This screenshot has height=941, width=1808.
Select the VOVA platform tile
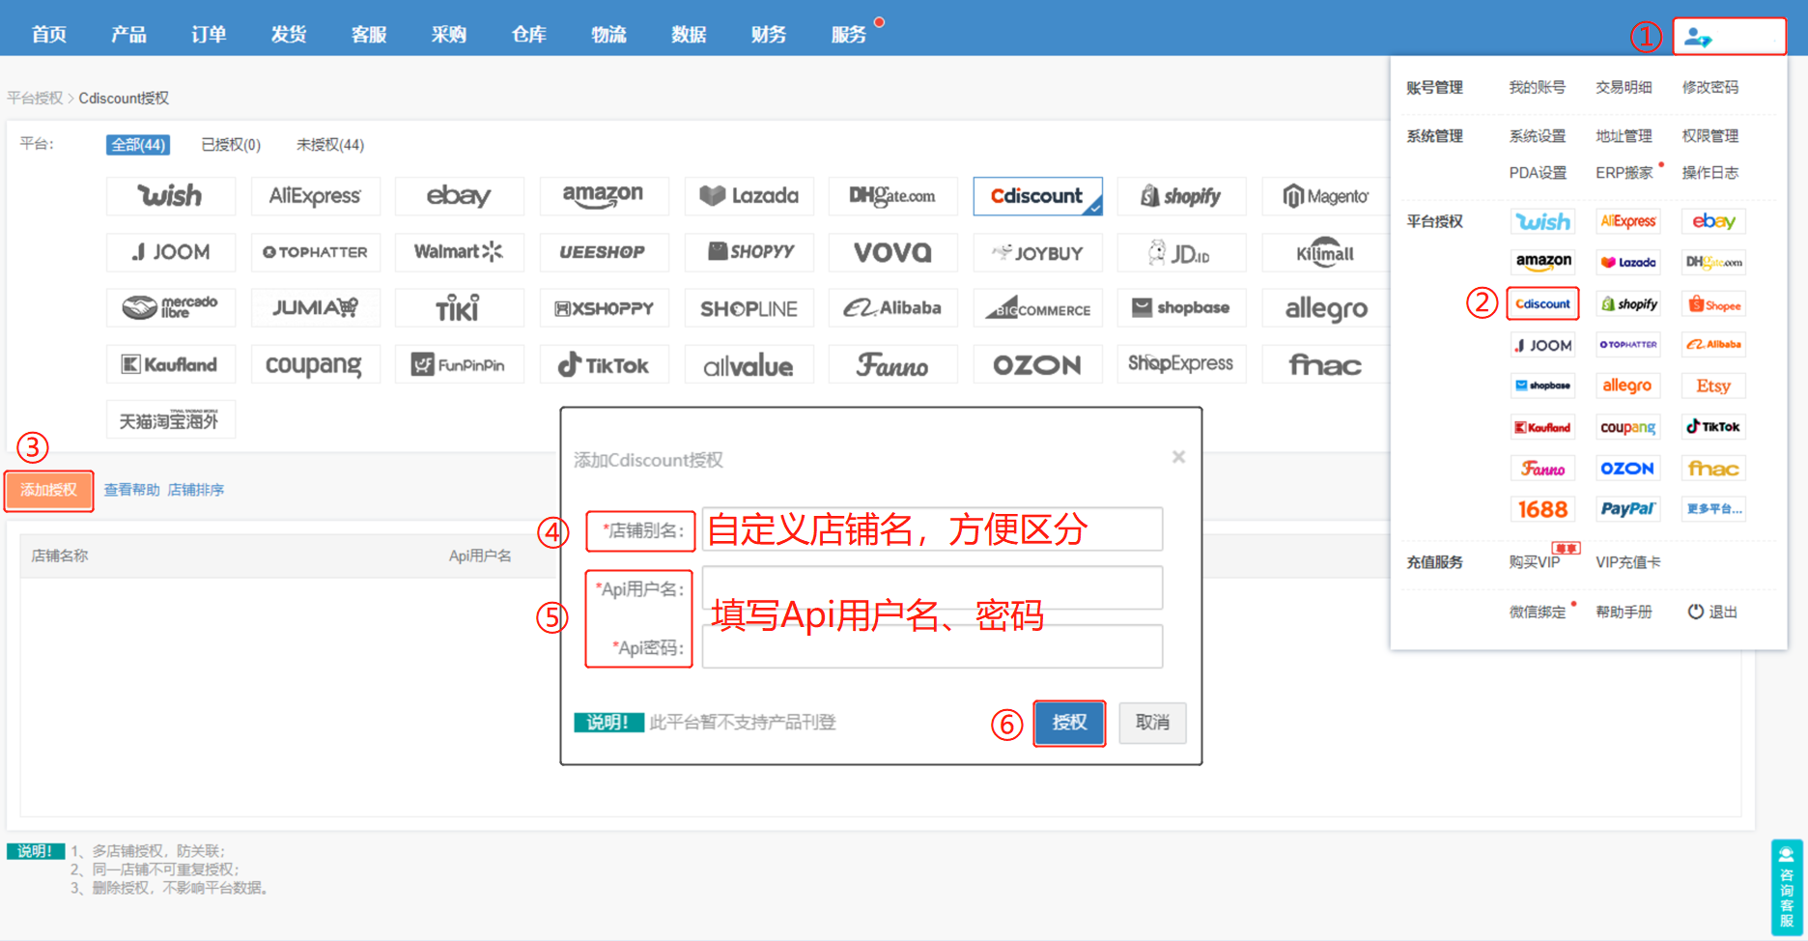click(x=892, y=252)
